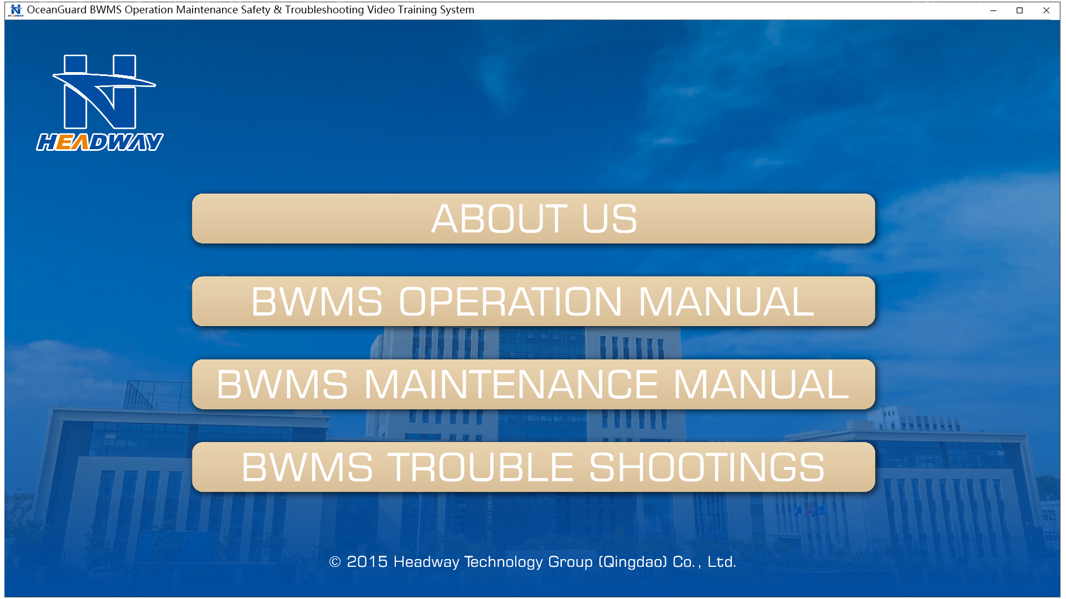Open the BWMS OPERATION MANUAL

point(533,302)
